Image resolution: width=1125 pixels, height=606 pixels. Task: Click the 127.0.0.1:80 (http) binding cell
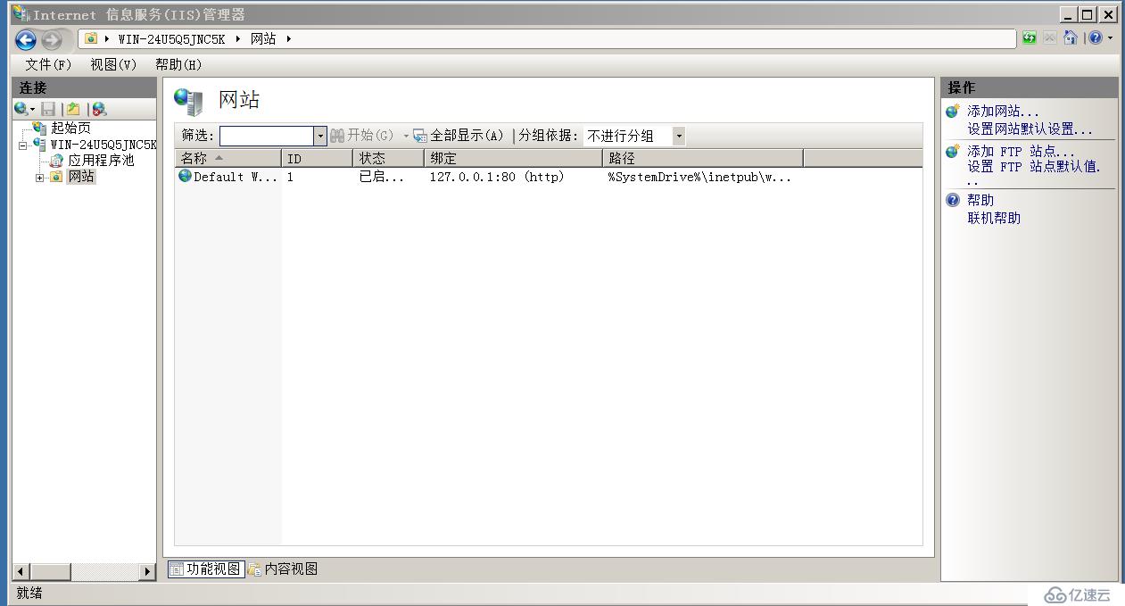click(497, 177)
